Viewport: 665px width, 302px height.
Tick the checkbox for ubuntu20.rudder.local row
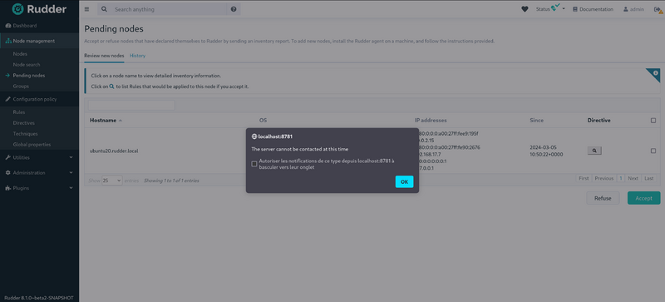point(653,151)
